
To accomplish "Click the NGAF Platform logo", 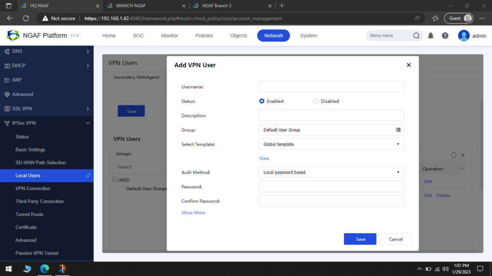I will 13,35.
